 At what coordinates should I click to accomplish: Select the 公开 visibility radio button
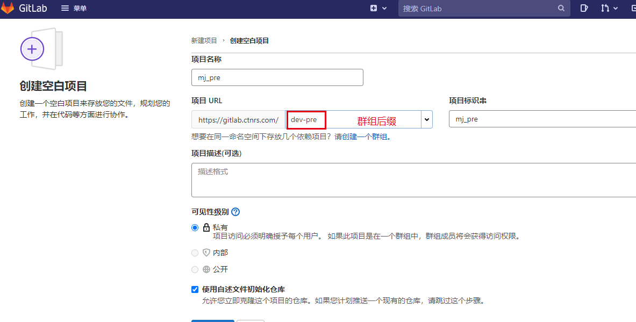coord(195,269)
